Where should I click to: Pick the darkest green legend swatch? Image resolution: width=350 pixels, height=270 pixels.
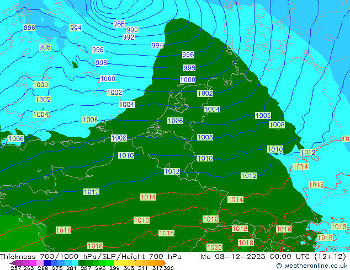[82, 263]
